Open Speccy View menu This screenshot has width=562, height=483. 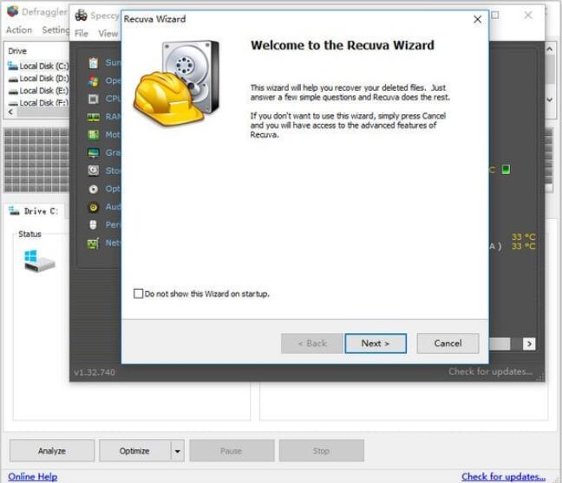(108, 34)
